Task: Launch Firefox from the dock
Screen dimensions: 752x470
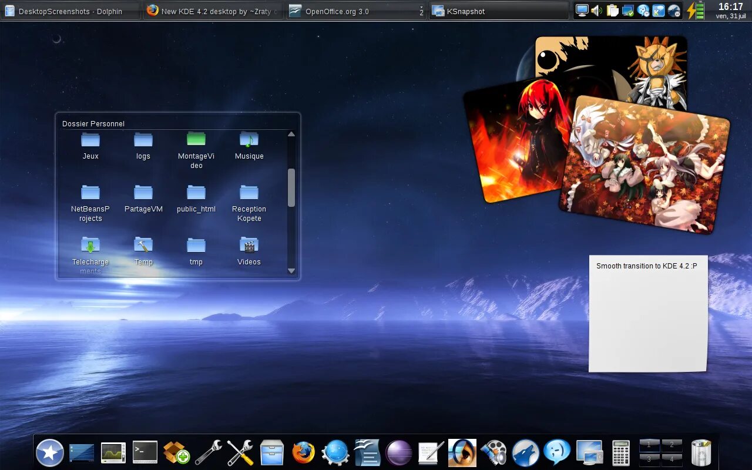Action: point(304,453)
